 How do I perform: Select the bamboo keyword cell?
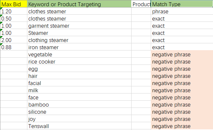tap(79, 105)
